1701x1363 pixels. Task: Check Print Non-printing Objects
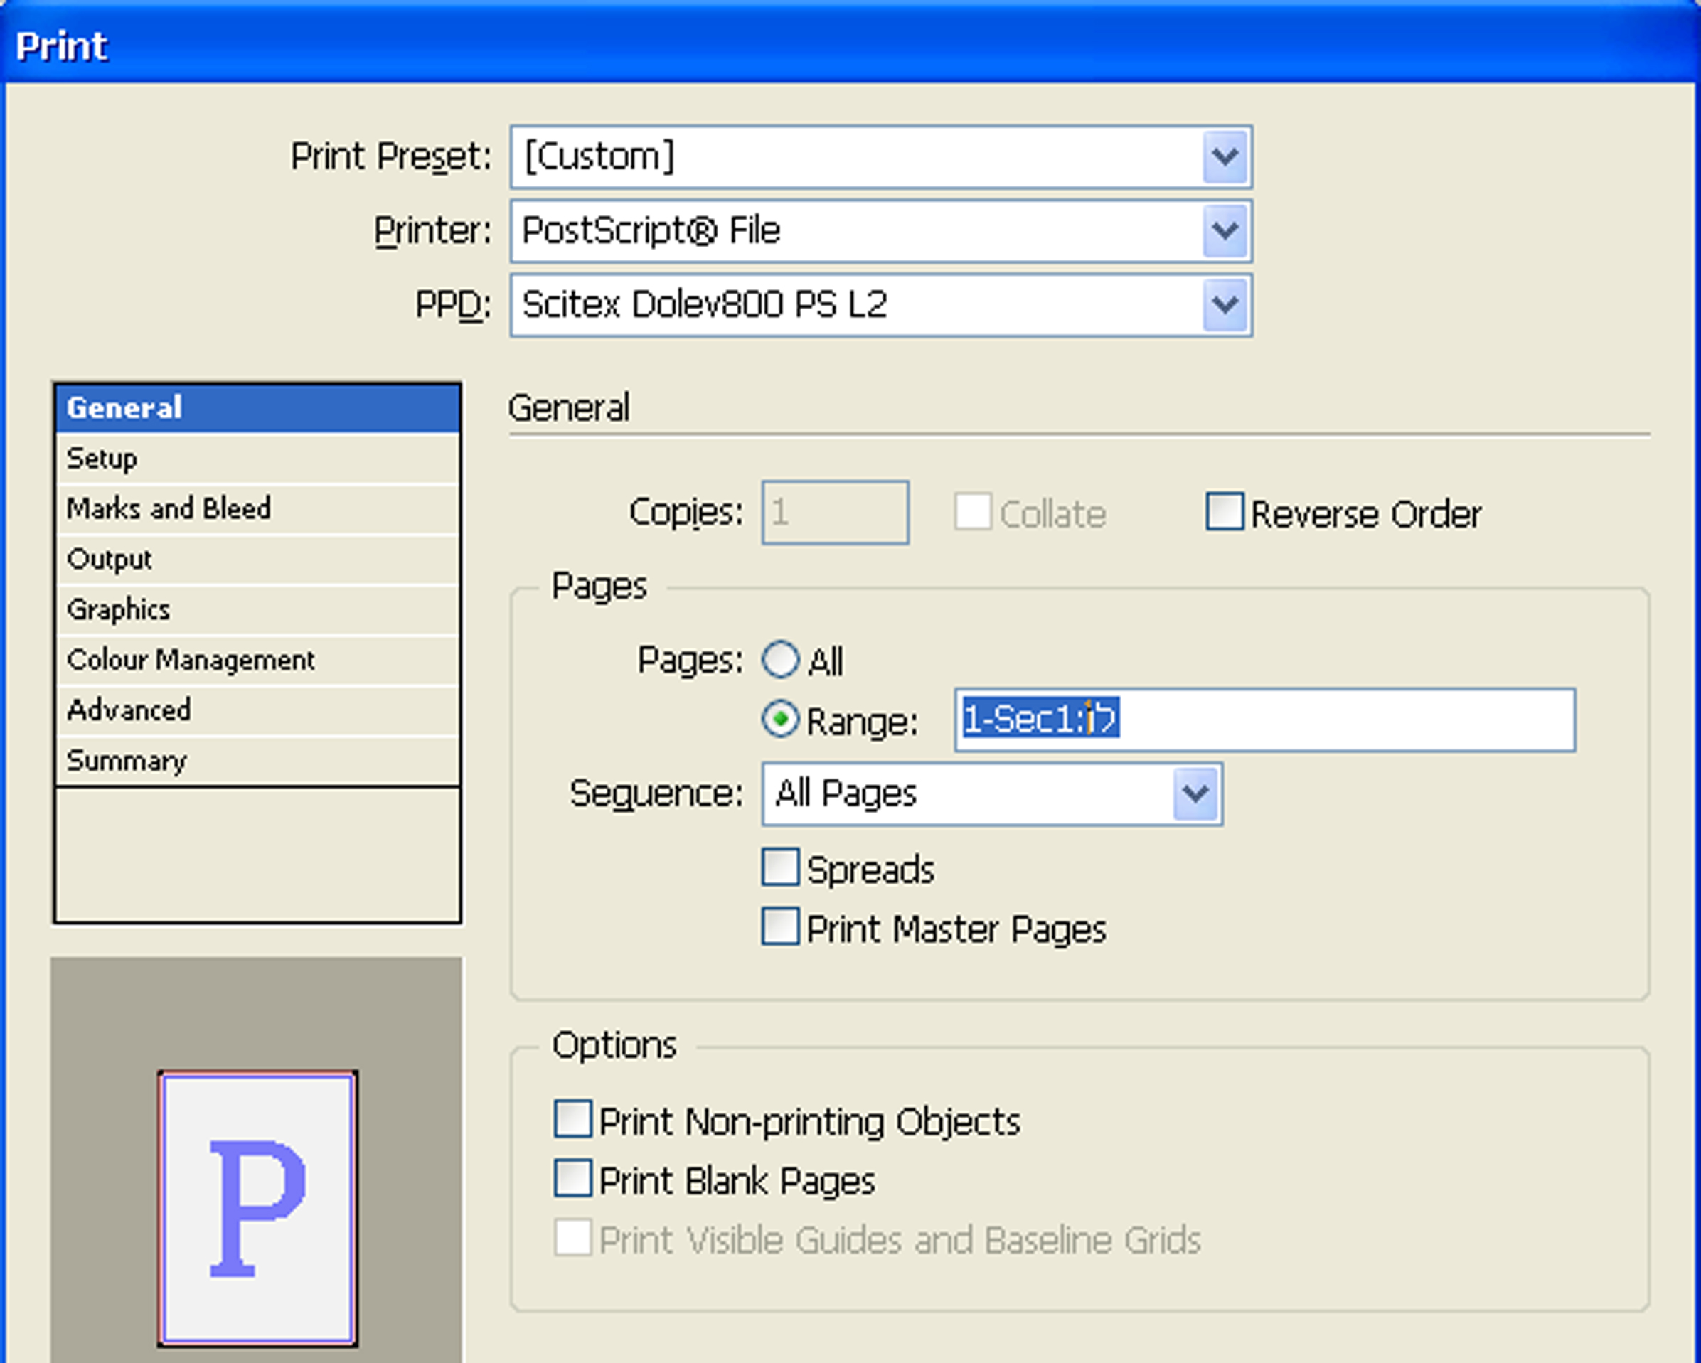tap(572, 1120)
